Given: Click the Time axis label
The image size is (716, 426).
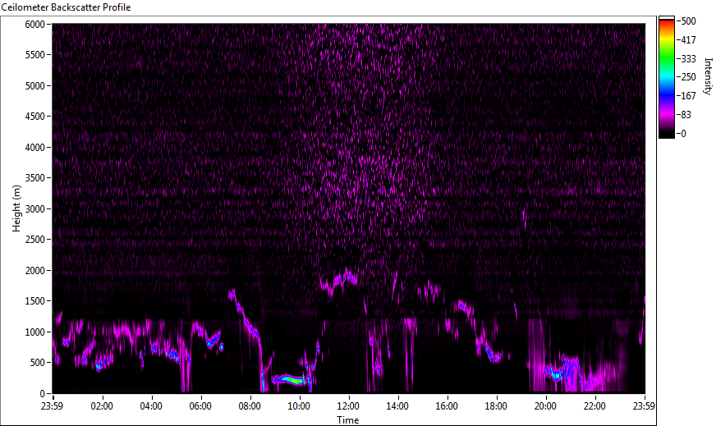Looking at the screenshot, I should click(348, 420).
